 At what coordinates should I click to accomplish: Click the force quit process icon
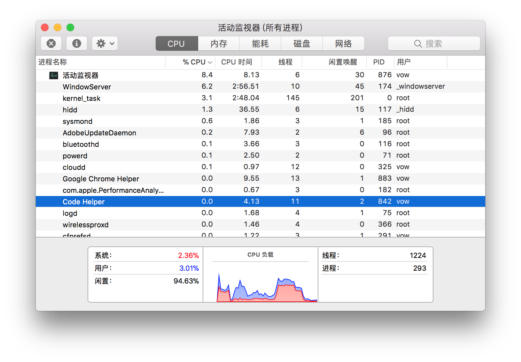click(51, 43)
